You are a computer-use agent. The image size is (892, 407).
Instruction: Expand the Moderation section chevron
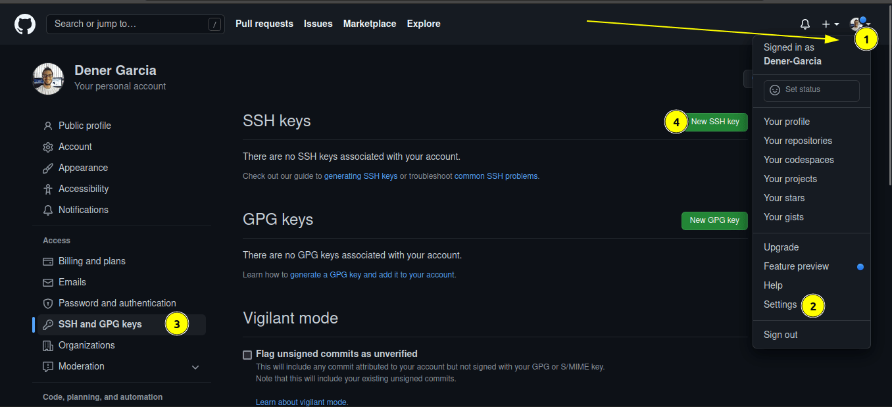[x=195, y=367]
